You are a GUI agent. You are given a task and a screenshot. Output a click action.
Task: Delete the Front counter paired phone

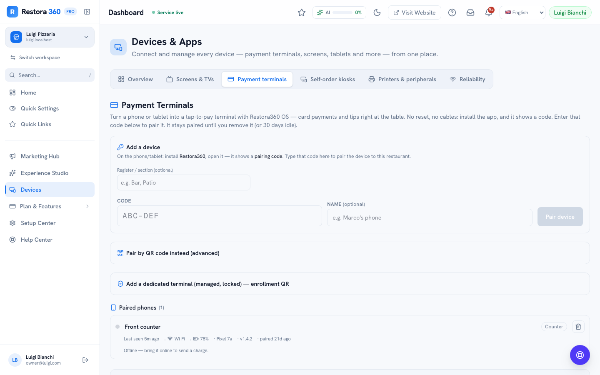coord(578,327)
